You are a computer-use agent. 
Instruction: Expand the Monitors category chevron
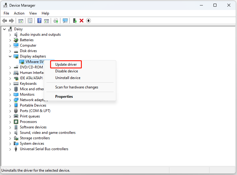(x=10, y=95)
